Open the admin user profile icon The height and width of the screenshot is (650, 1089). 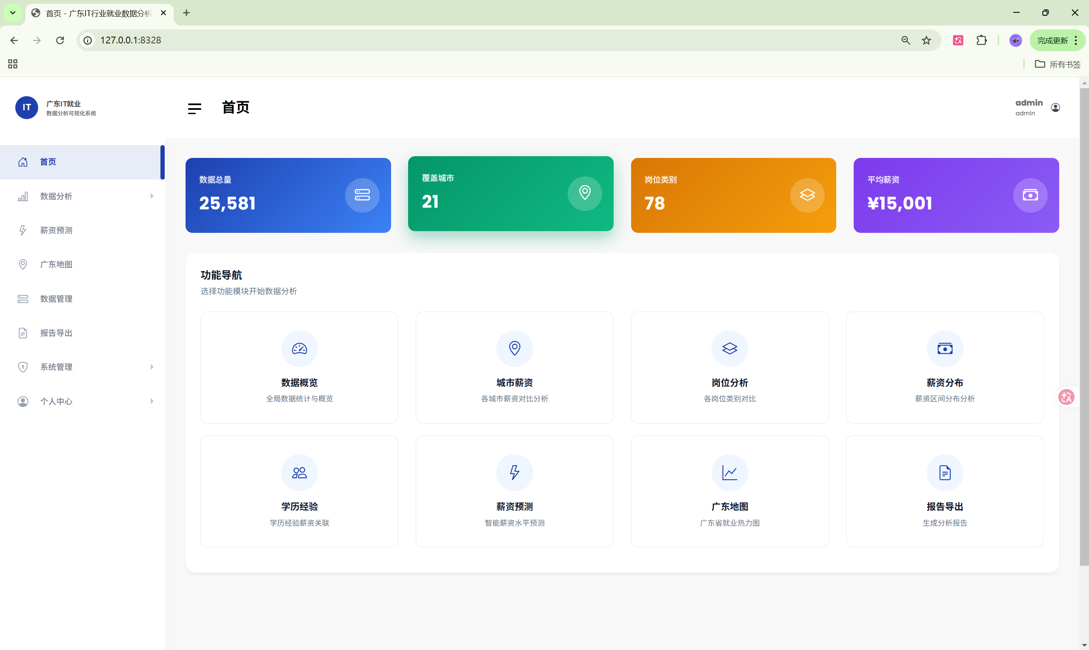tap(1055, 107)
